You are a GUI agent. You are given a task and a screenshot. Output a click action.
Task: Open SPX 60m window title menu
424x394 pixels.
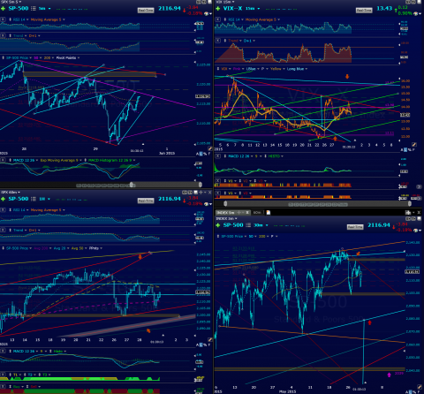tap(11, 192)
